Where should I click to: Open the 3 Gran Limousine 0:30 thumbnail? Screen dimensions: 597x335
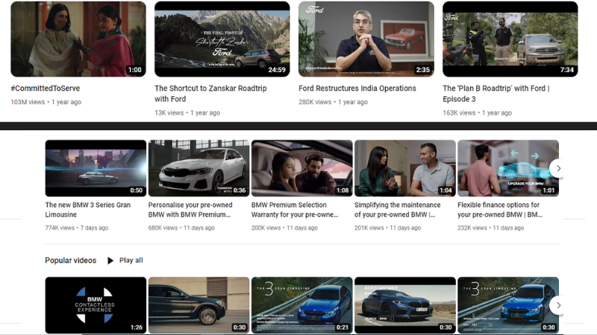508,305
